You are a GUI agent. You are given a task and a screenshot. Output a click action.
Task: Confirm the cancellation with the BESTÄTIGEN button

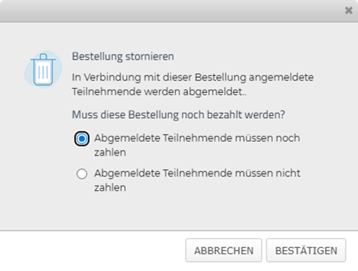(306, 251)
